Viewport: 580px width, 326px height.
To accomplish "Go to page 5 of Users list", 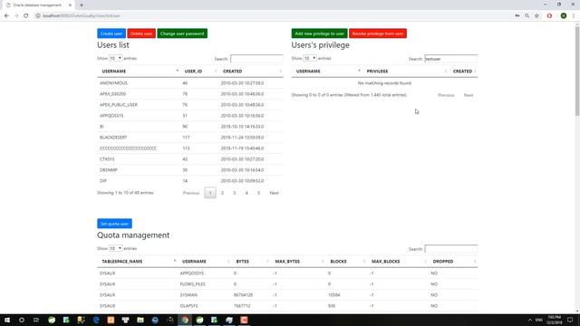I will [258, 193].
